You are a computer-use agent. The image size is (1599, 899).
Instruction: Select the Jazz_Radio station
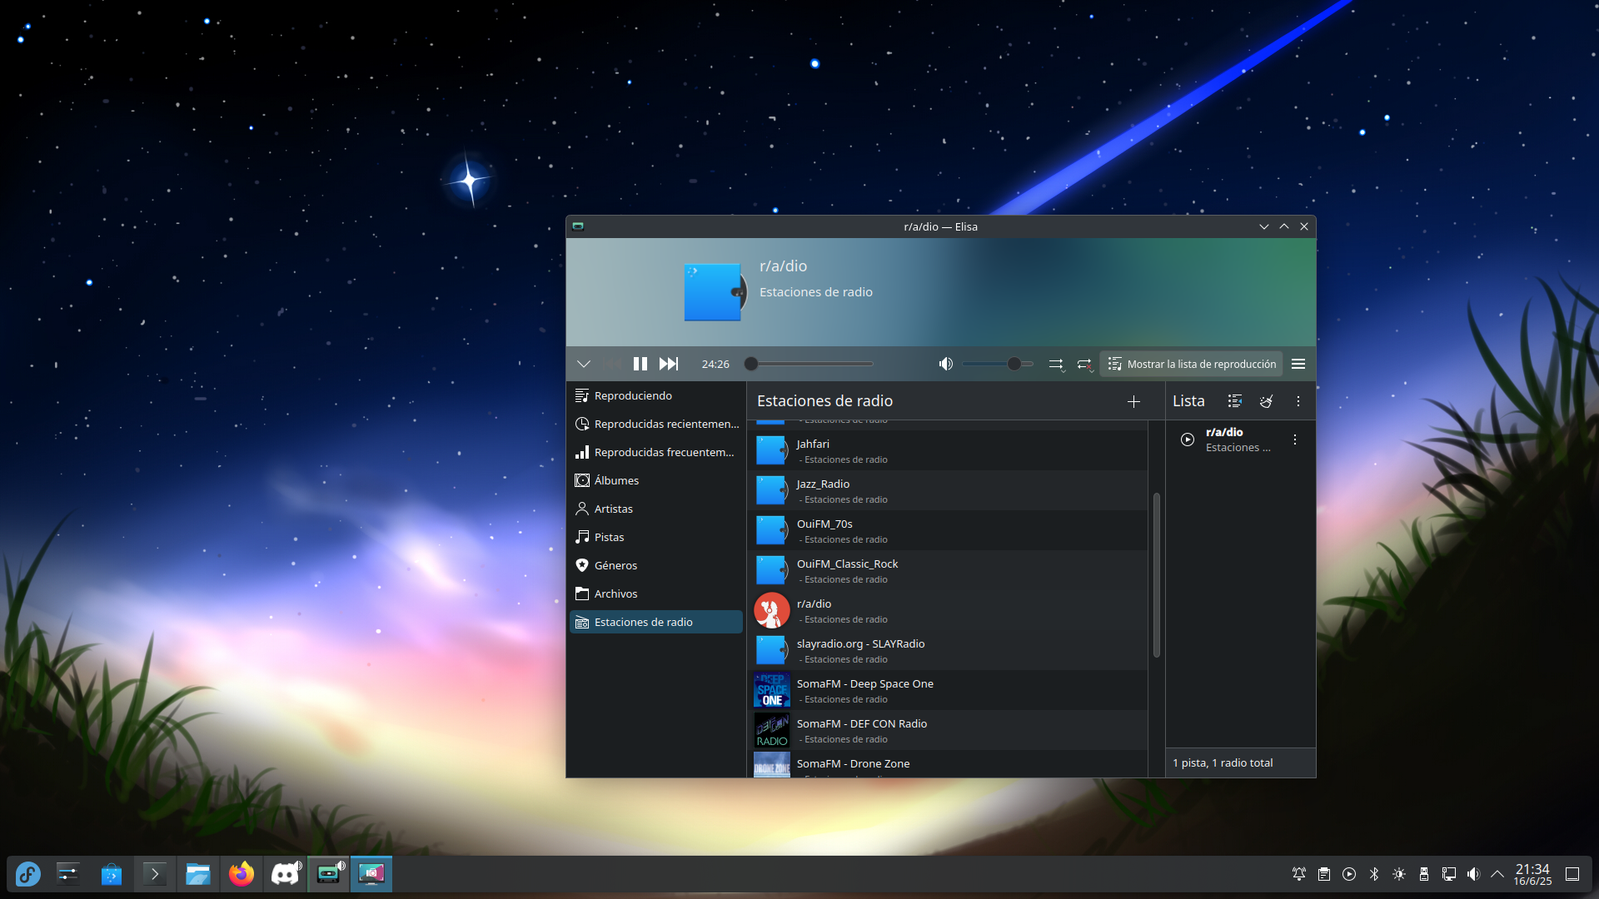[x=948, y=490]
